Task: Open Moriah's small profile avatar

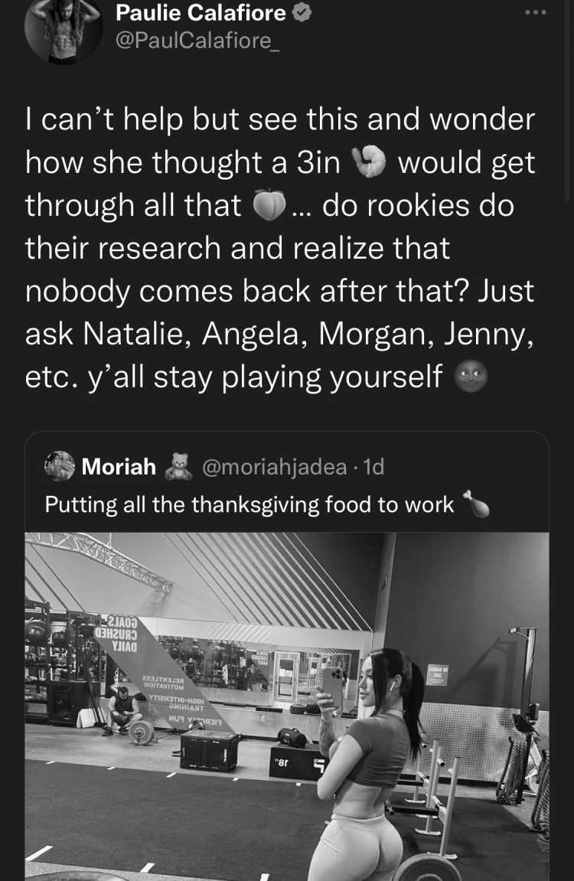Action: (60, 466)
